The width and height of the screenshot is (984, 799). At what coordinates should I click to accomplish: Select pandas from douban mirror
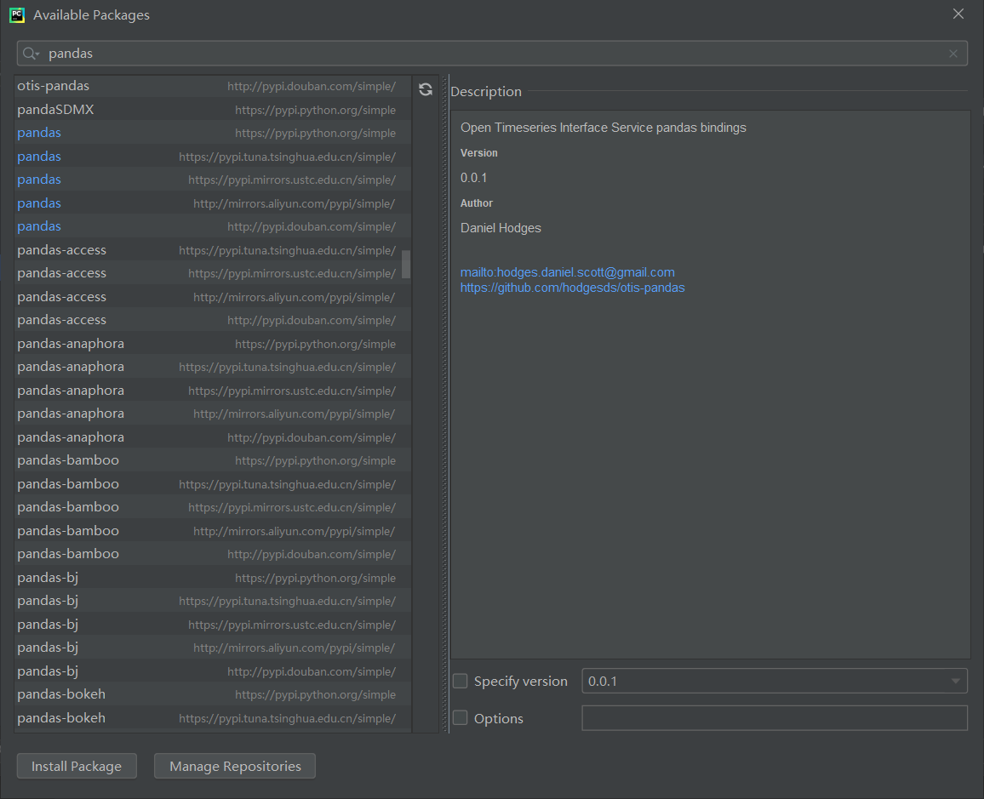click(x=214, y=226)
